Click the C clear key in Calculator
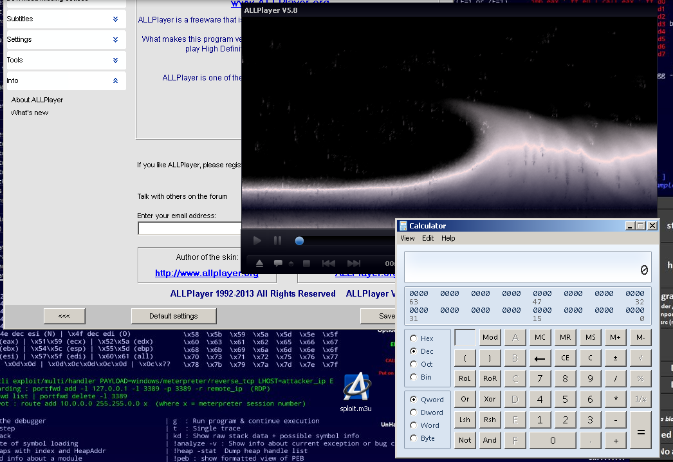The height and width of the screenshot is (462, 673). click(590, 358)
